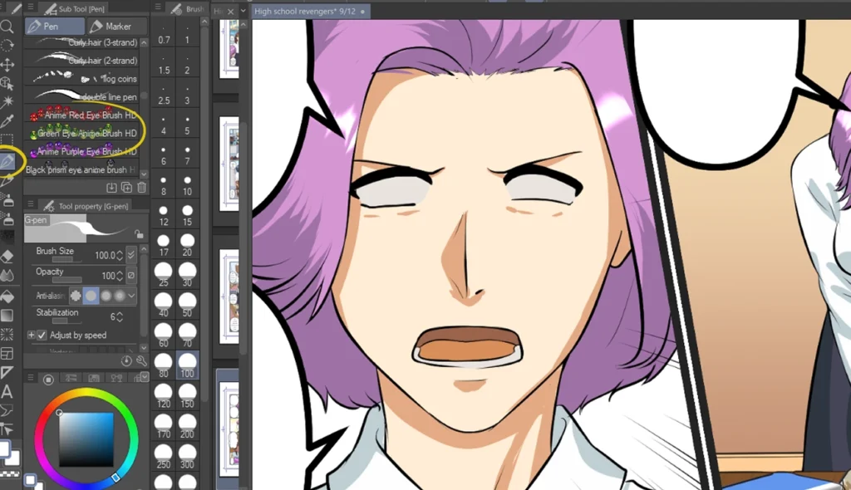
Task: Select the Zoom tool at top of toolbar
Action: 8,26
